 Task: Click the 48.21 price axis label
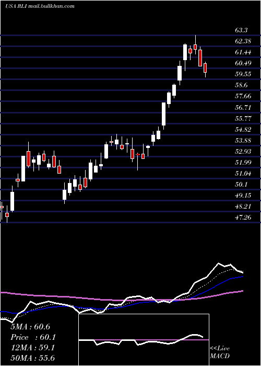tap(243, 207)
